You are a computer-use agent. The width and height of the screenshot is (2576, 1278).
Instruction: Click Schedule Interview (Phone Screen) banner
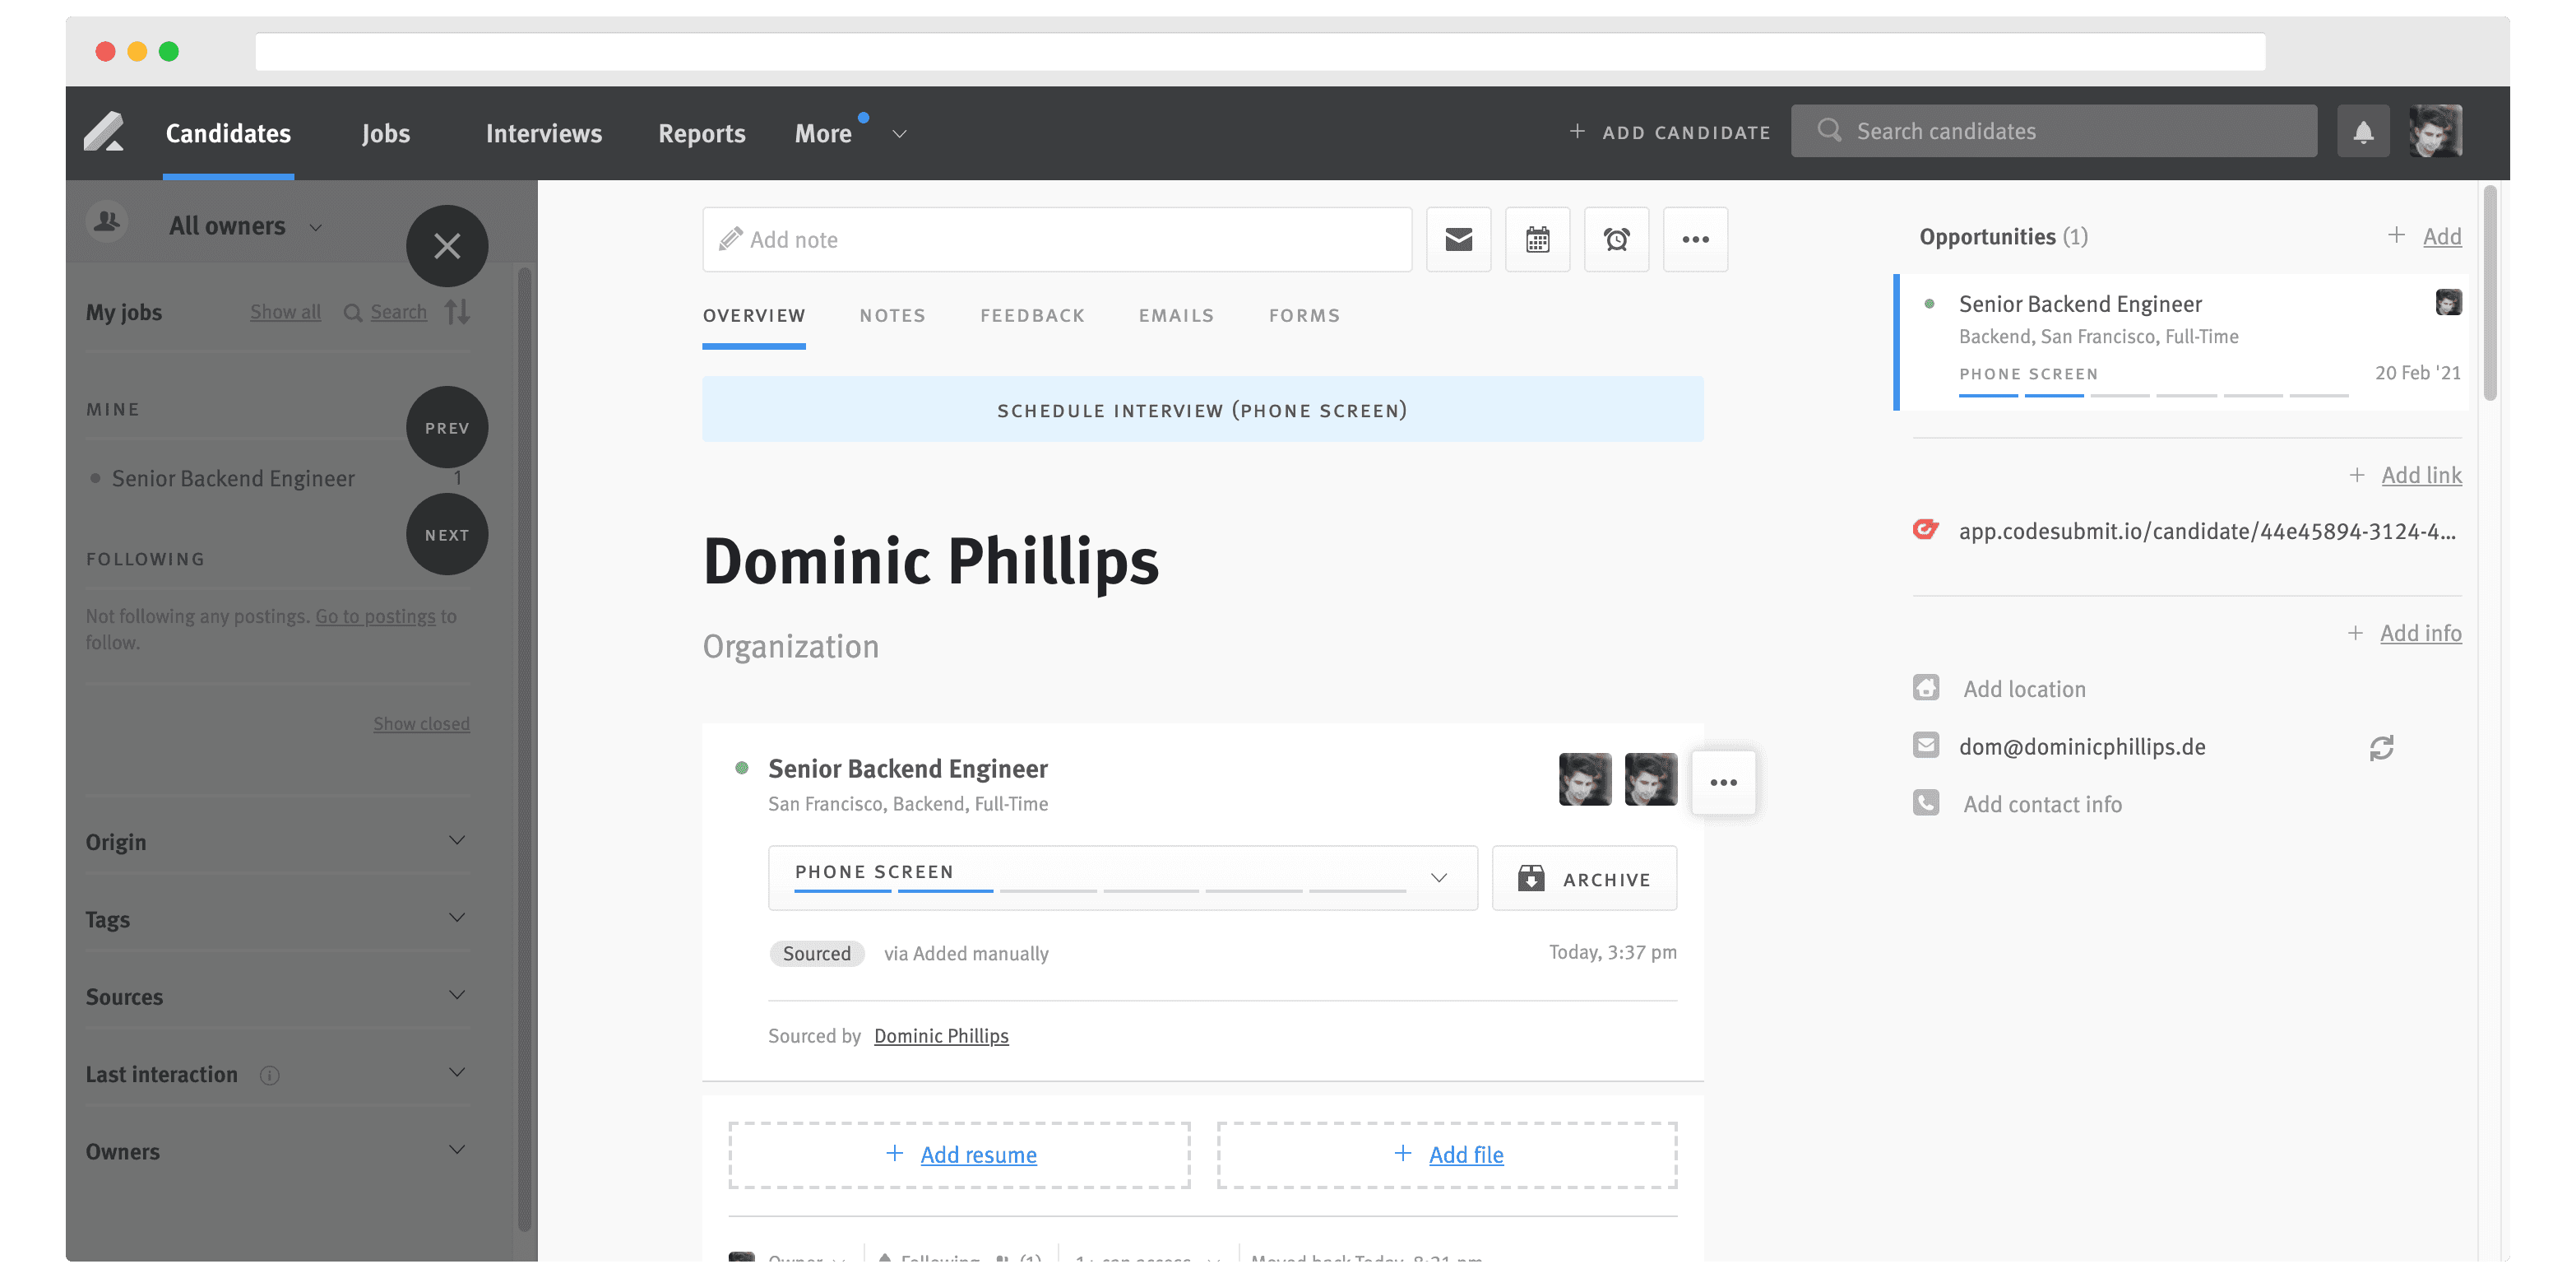click(x=1201, y=409)
